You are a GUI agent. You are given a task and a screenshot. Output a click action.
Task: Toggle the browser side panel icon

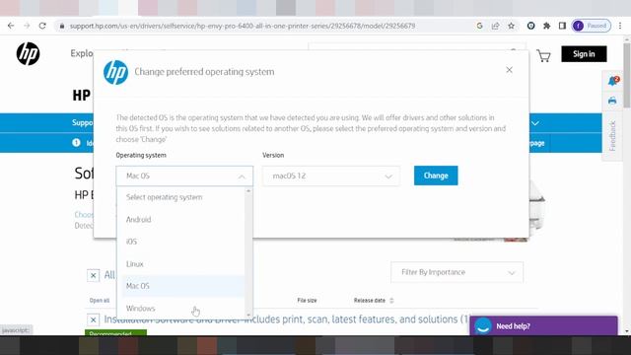(562, 26)
